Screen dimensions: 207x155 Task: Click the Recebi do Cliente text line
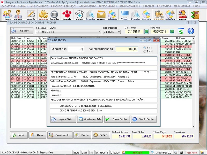(x=103, y=58)
